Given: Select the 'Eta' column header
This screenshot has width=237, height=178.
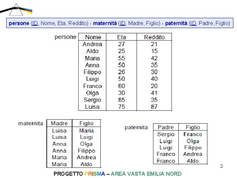Looking at the screenshot, I should tap(121, 37).
